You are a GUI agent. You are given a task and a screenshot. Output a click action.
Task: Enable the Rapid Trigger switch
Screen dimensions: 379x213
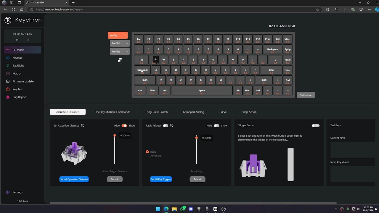click(x=166, y=125)
